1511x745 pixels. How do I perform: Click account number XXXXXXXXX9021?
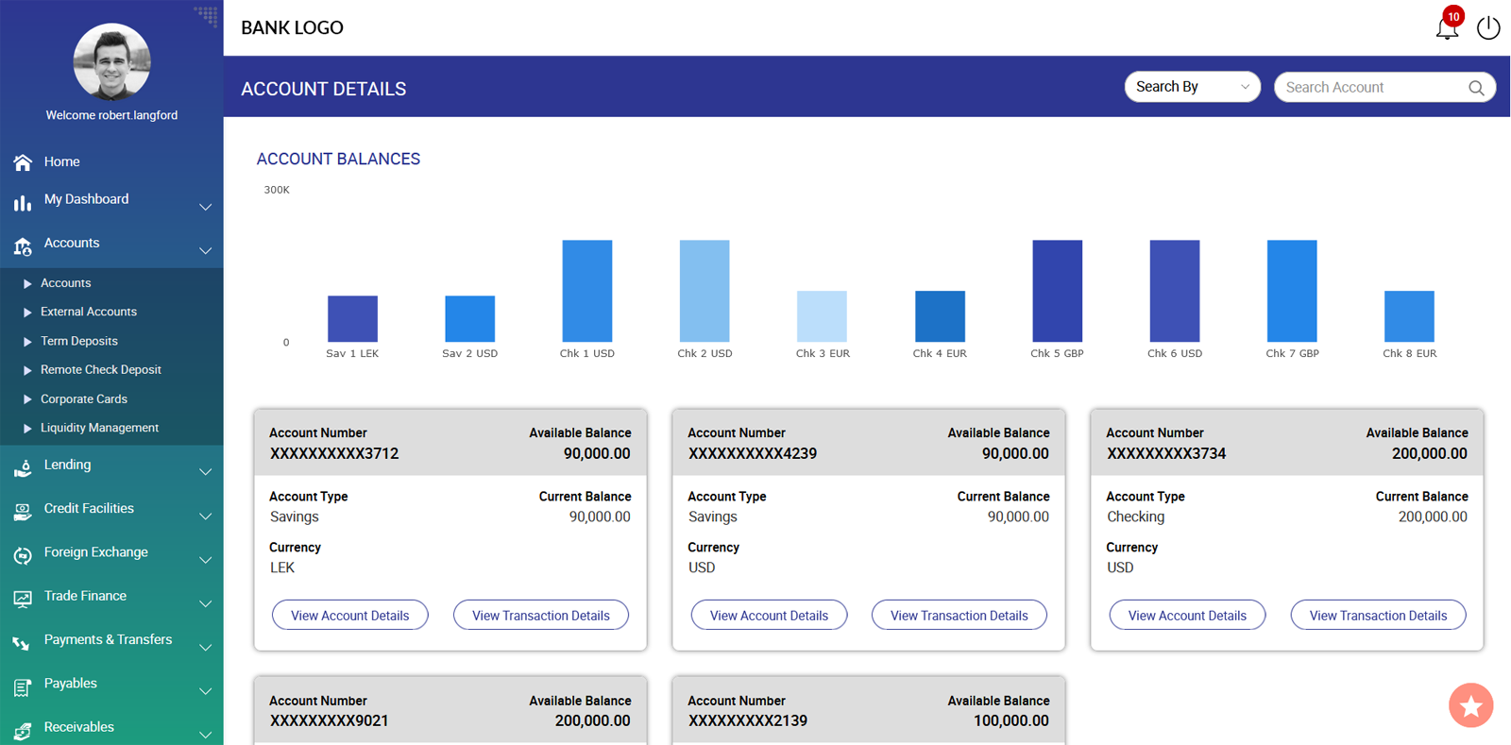329,721
